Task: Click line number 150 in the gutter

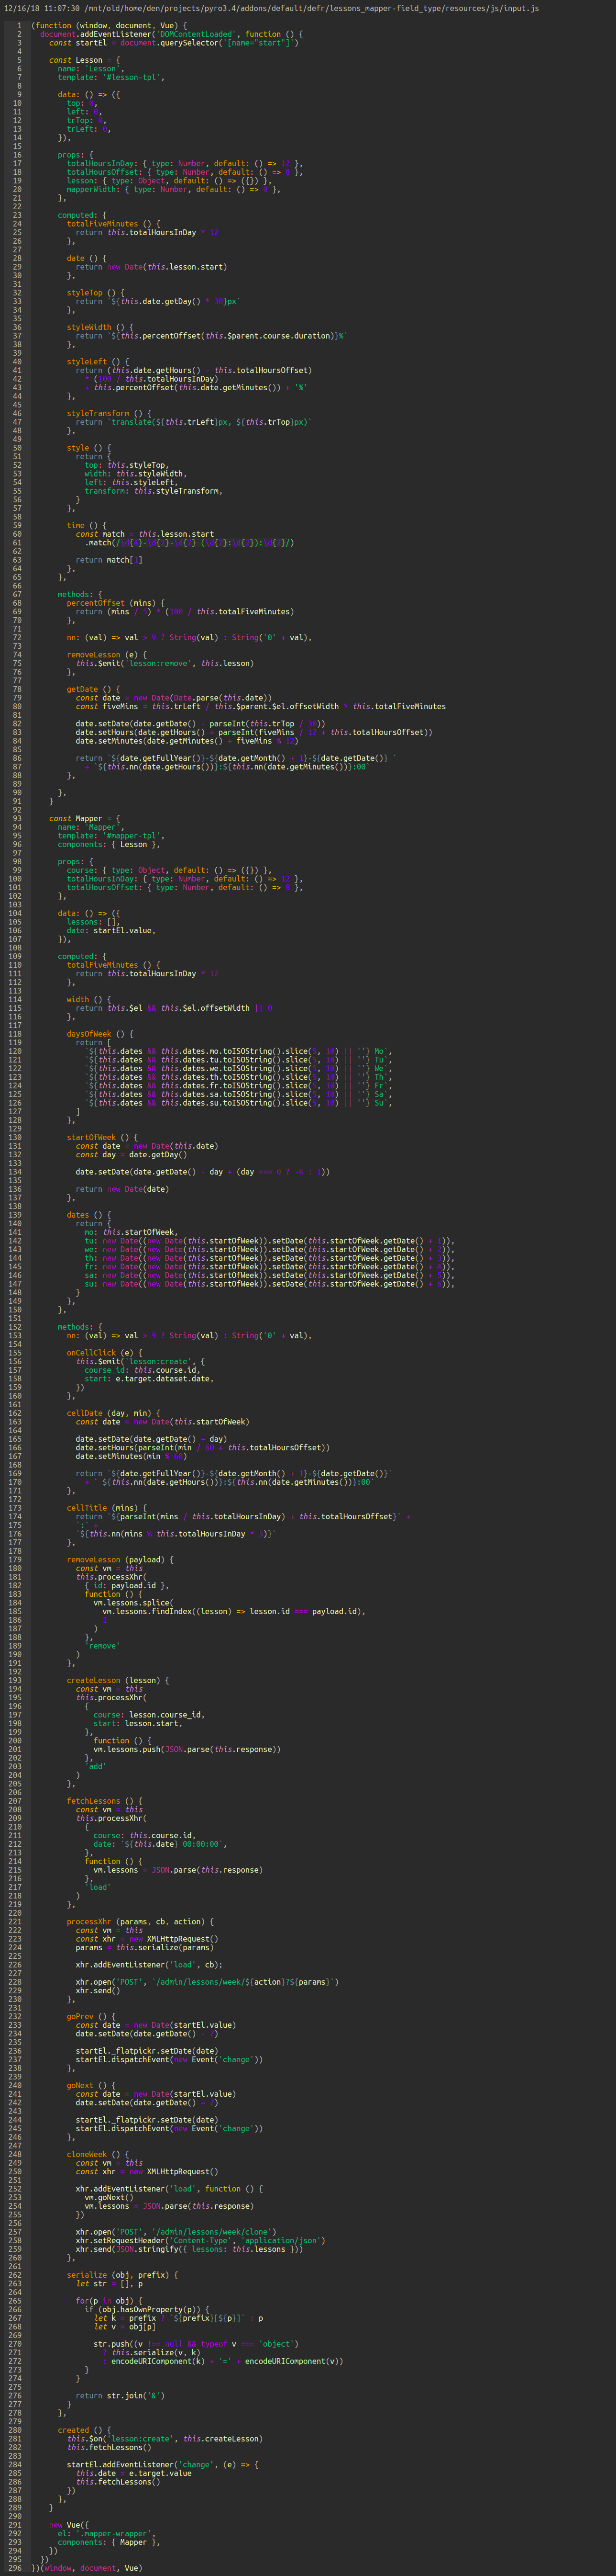Action: (15, 1309)
